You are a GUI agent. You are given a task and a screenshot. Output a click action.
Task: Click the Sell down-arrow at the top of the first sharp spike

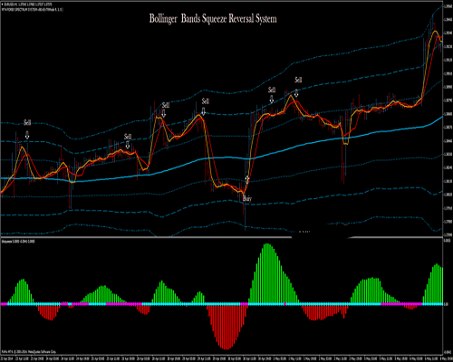[x=163, y=113]
